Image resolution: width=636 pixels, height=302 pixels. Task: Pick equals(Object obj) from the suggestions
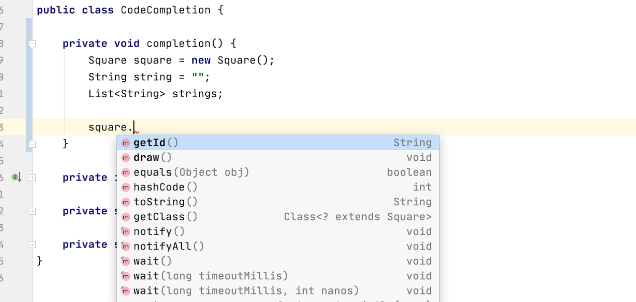click(191, 173)
